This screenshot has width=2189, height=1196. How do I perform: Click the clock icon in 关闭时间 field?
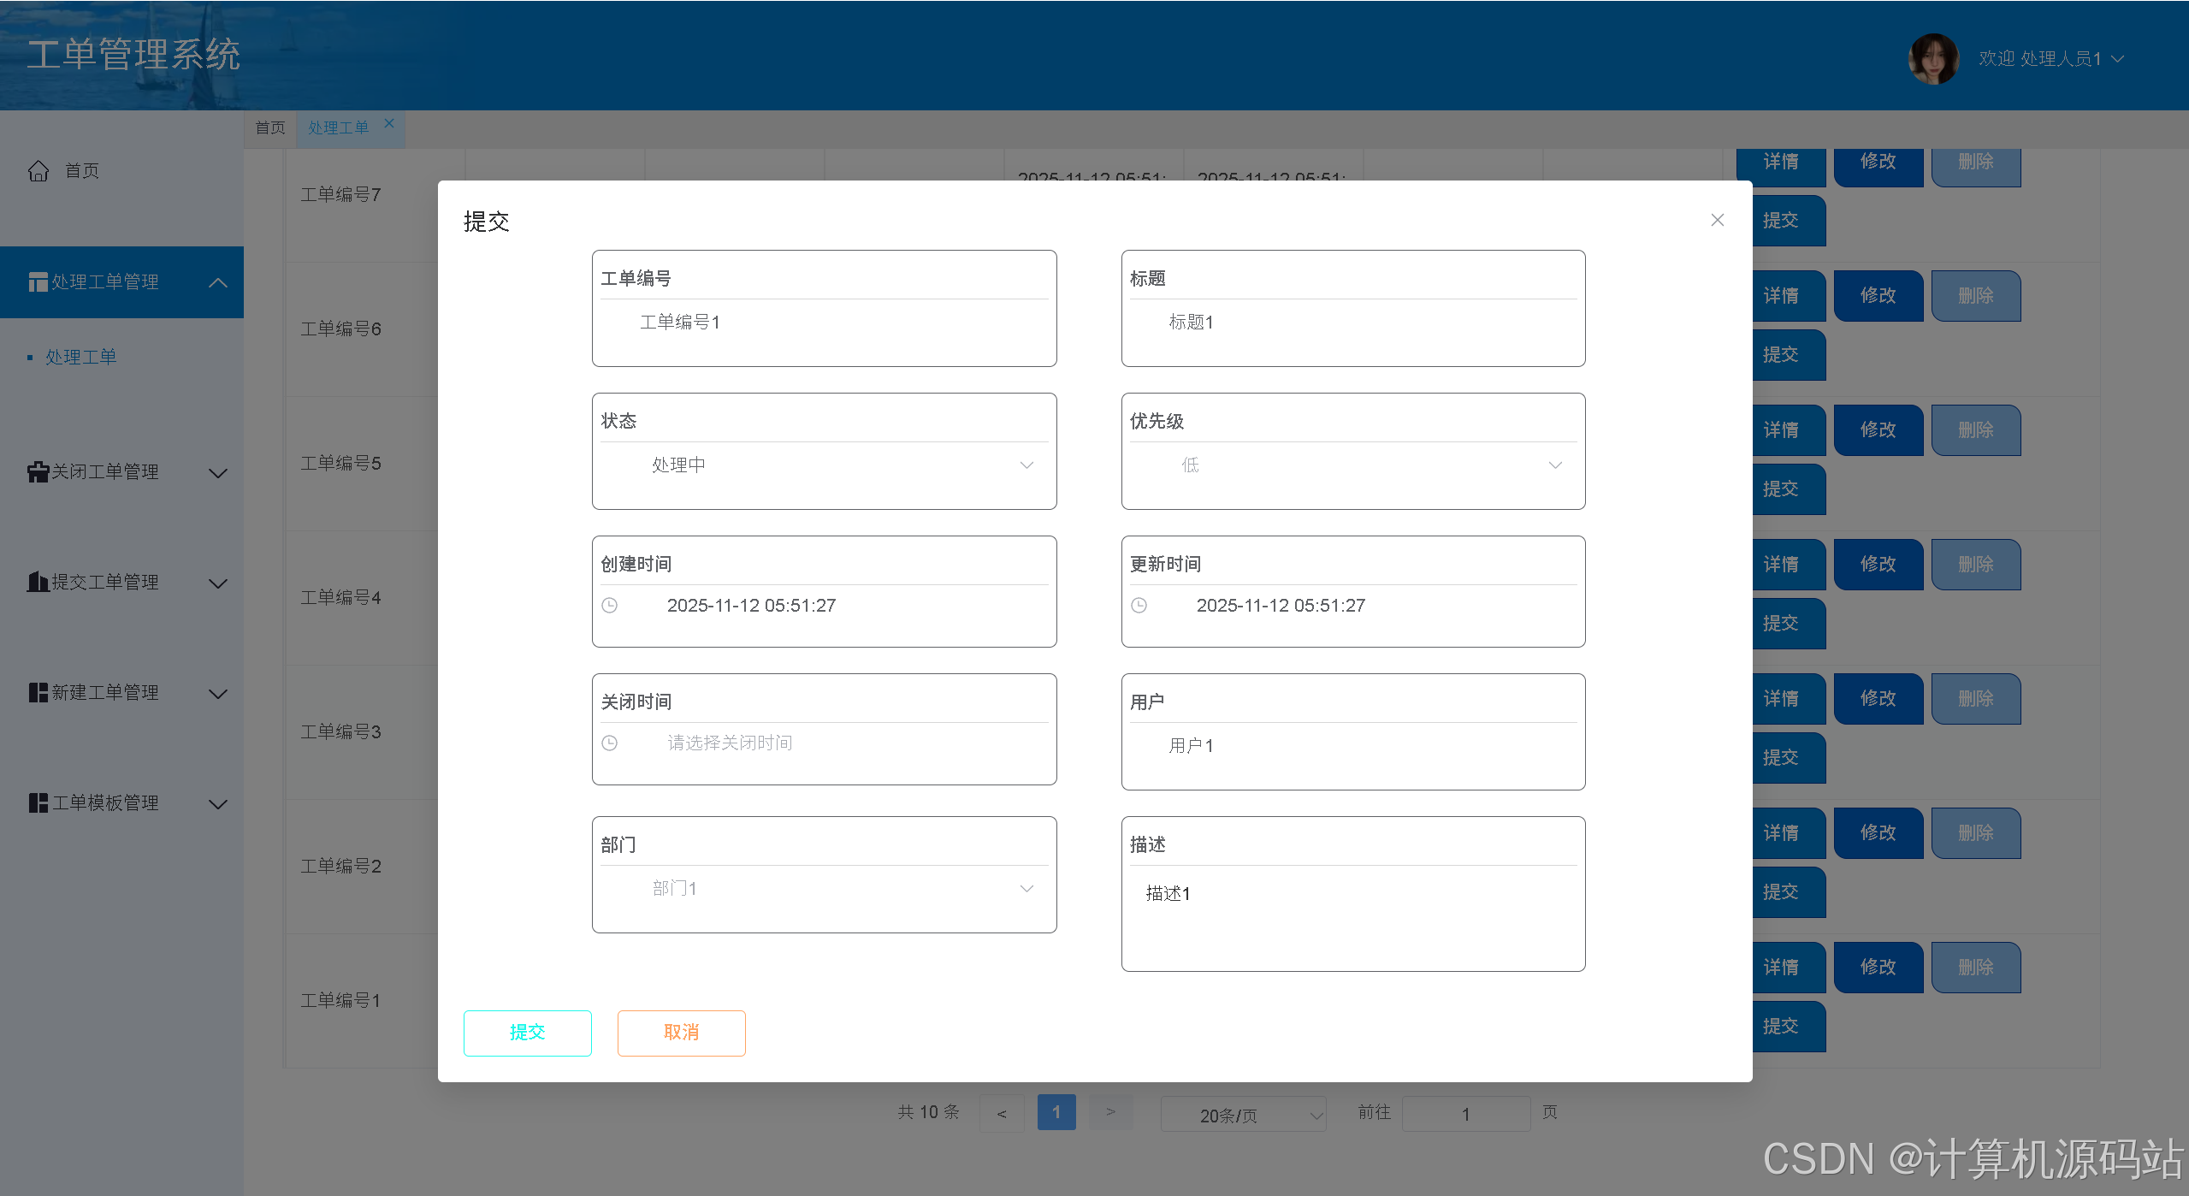pos(609,743)
